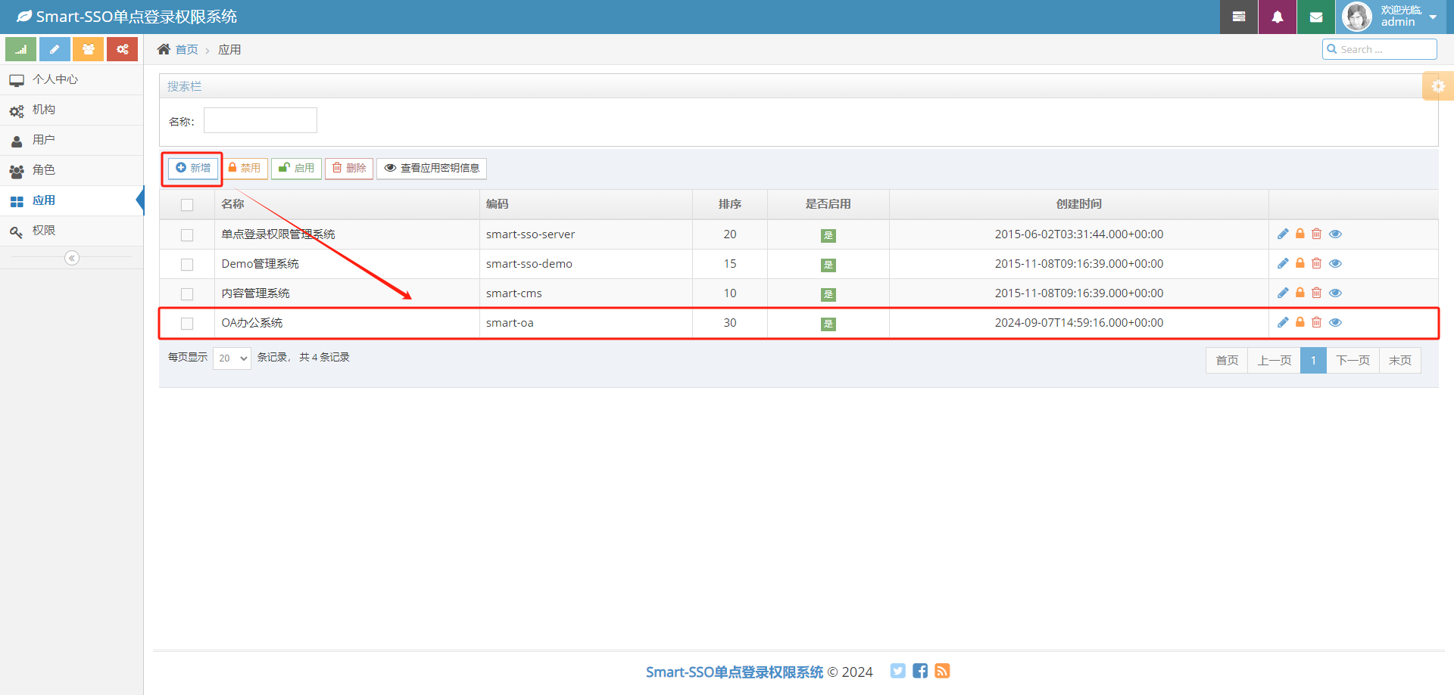Check the 单点登录权限管理系统 row checkbox
Image resolution: width=1454 pixels, height=695 pixels.
pyautogui.click(x=187, y=235)
